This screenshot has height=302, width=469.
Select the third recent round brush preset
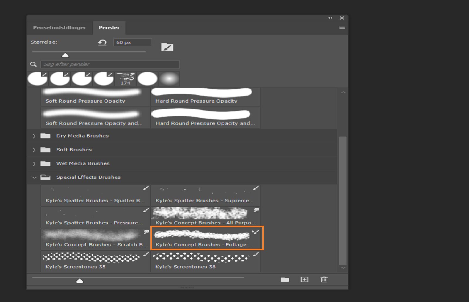point(81,79)
